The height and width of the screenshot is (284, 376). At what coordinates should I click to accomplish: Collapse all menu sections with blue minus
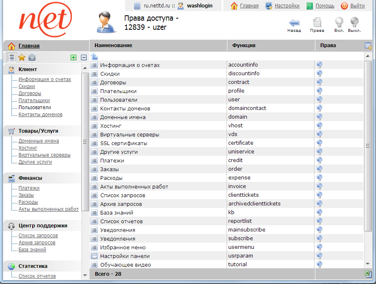(83, 57)
